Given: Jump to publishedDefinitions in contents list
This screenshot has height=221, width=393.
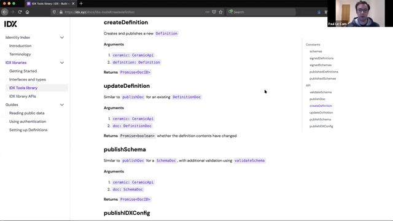Looking at the screenshot, I should tap(324, 72).
